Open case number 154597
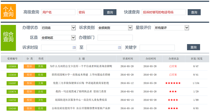This screenshot has width=210, height=111. click(12, 83)
